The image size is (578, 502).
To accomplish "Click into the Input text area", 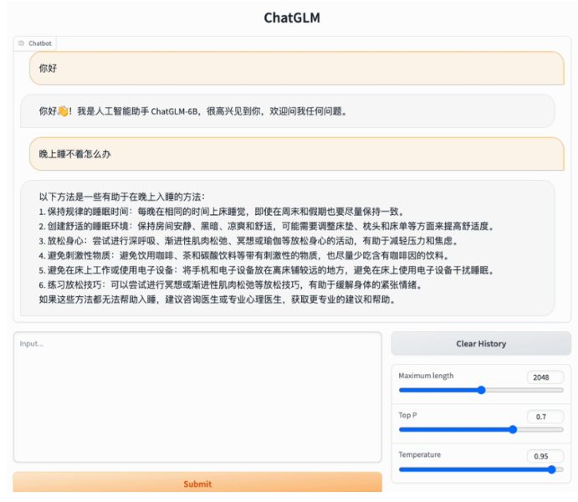I will pos(197,397).
